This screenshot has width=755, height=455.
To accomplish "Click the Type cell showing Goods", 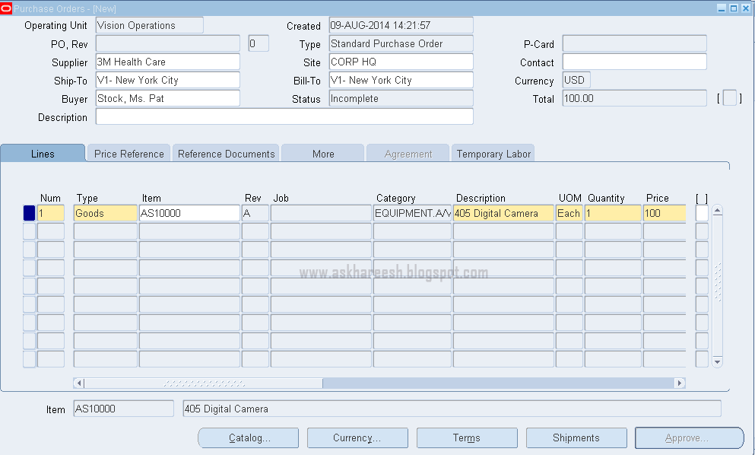I will coord(106,214).
